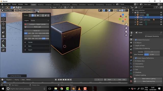The image size is (163, 91).
Task: Disable Ambient Occlusion checkbox
Action: point(136,40)
